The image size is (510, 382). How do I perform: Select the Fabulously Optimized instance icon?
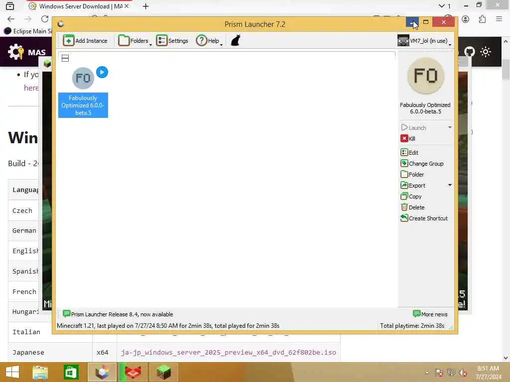click(83, 78)
